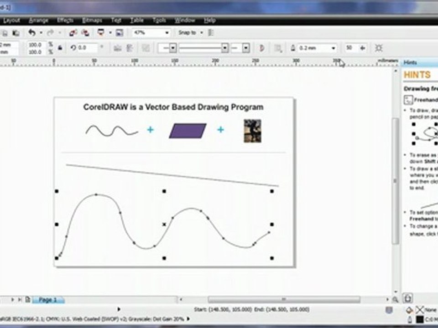Expand the color profile info arrow in the status bar
Screen dimensions: 438x328
[188, 318]
